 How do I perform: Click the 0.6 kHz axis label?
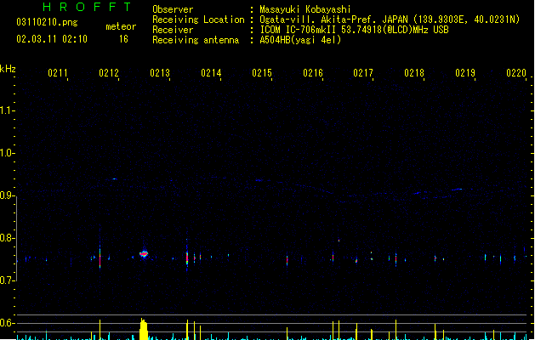pos(7,323)
